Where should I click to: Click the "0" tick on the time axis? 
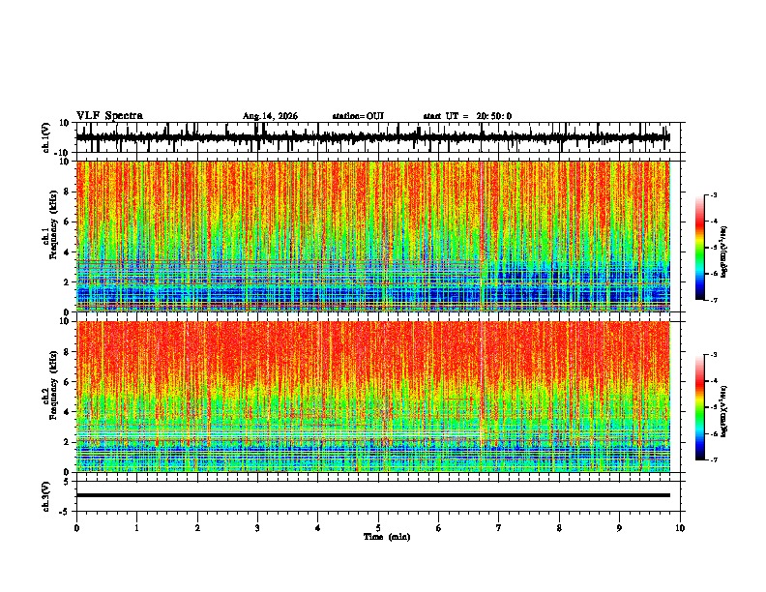click(x=76, y=528)
